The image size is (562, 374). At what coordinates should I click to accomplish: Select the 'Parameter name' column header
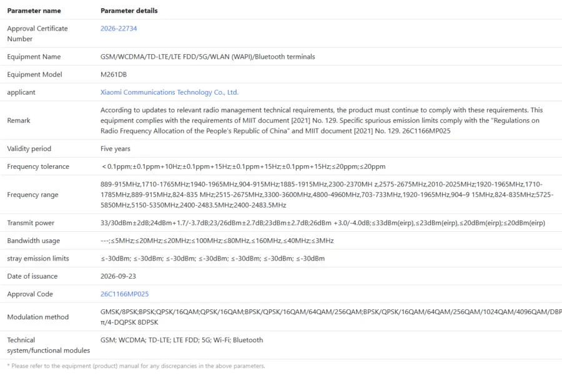tap(34, 11)
